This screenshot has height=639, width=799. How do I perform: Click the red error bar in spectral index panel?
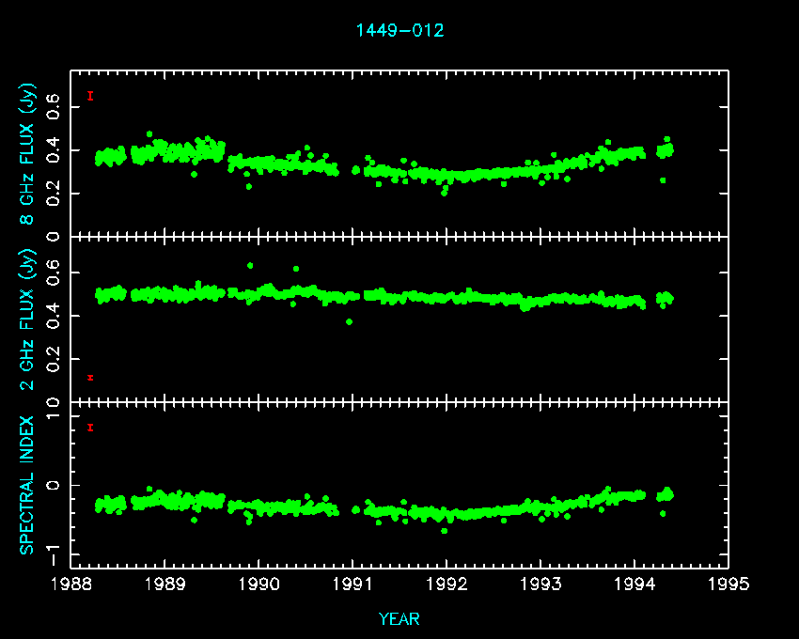pos(90,428)
